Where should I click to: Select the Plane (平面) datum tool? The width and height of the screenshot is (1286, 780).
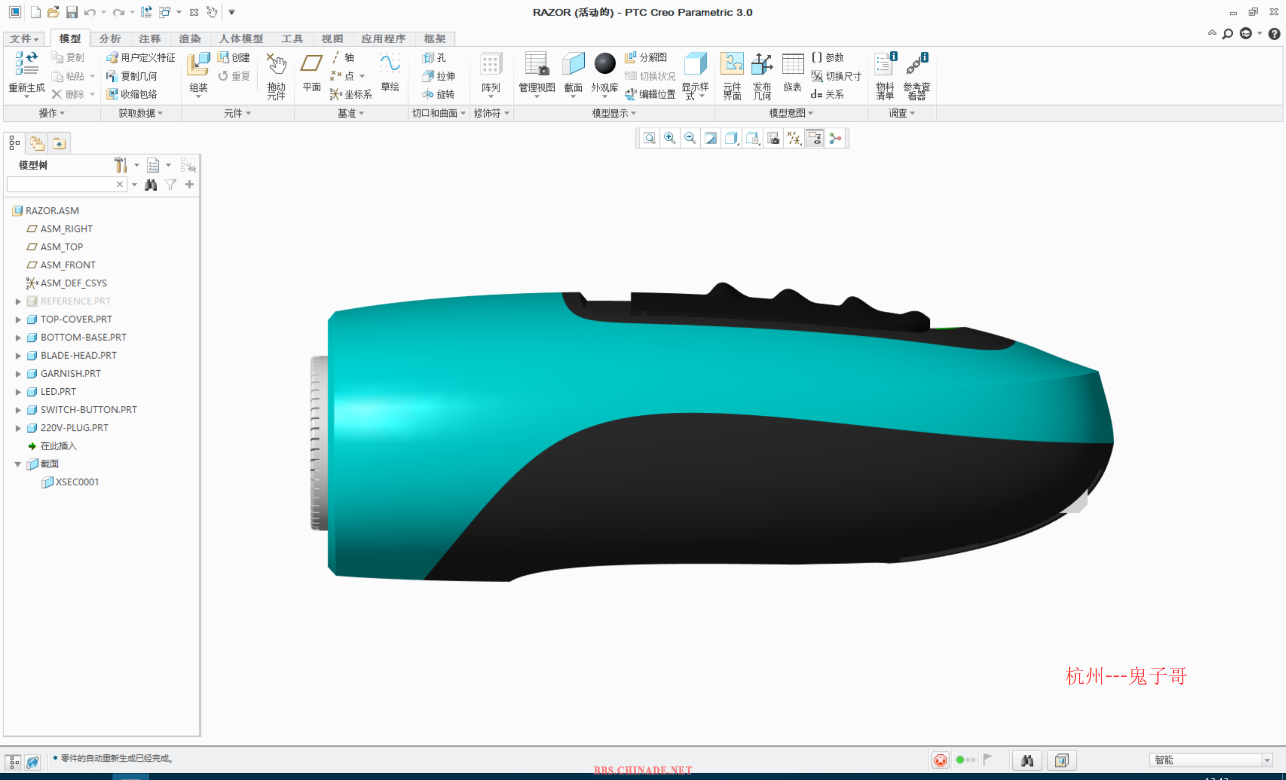311,64
